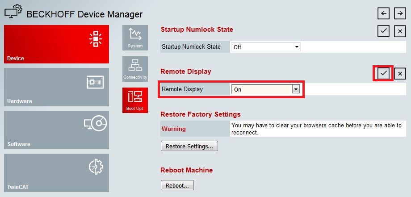Viewport: 411px width, 197px height.
Task: Discard Startup Numlock State with the X
Action: tap(400, 31)
